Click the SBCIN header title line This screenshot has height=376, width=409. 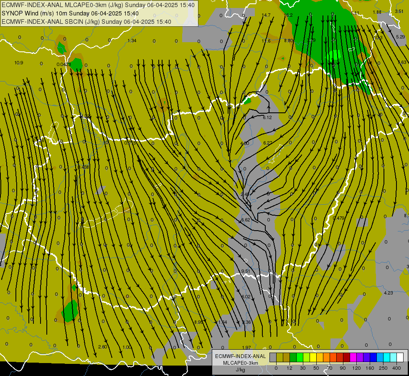pyautogui.click(x=86, y=22)
